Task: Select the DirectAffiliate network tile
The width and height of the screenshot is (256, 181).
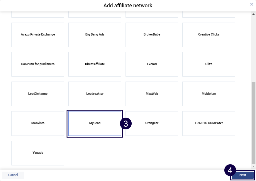Action: [x=95, y=64]
